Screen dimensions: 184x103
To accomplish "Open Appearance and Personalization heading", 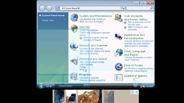I will 134,37.
